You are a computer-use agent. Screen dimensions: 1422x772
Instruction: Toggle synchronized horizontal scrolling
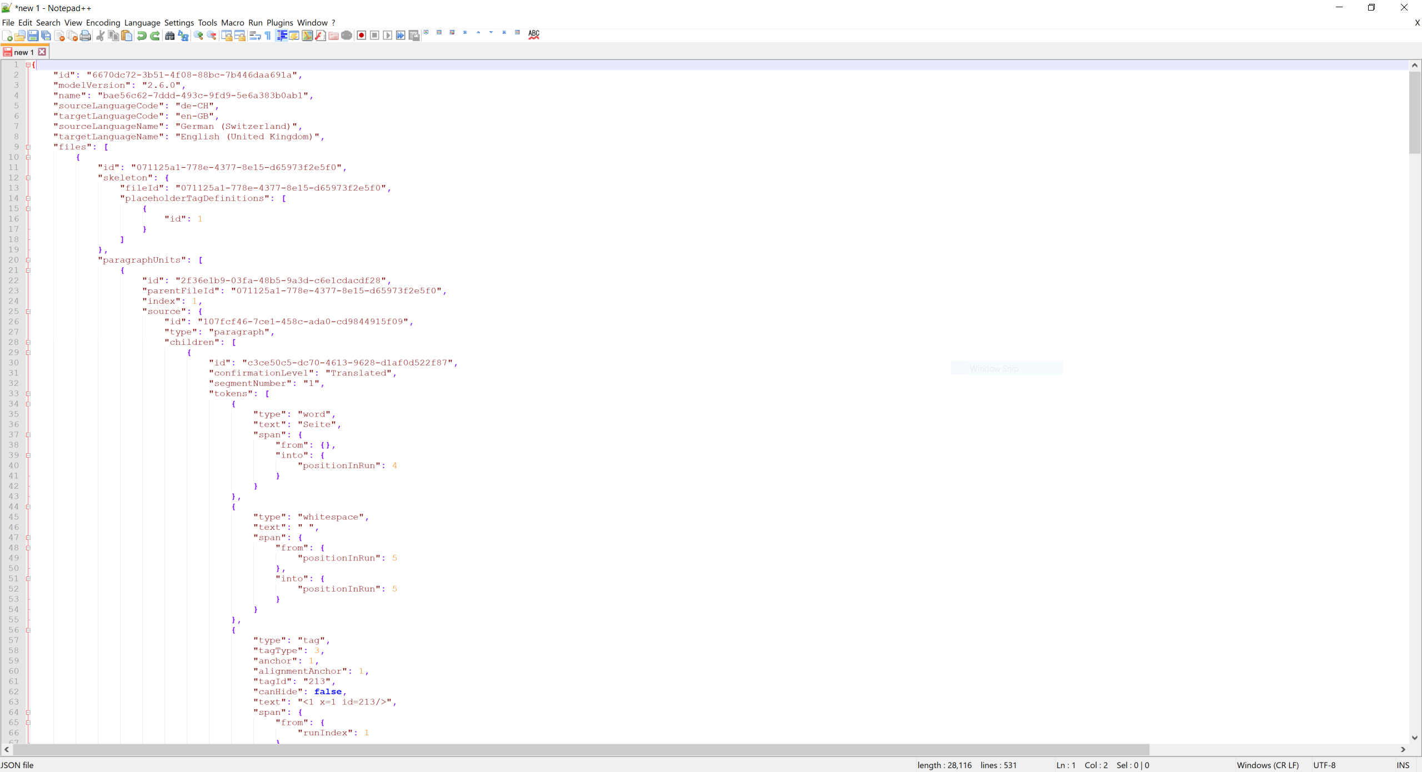click(240, 36)
